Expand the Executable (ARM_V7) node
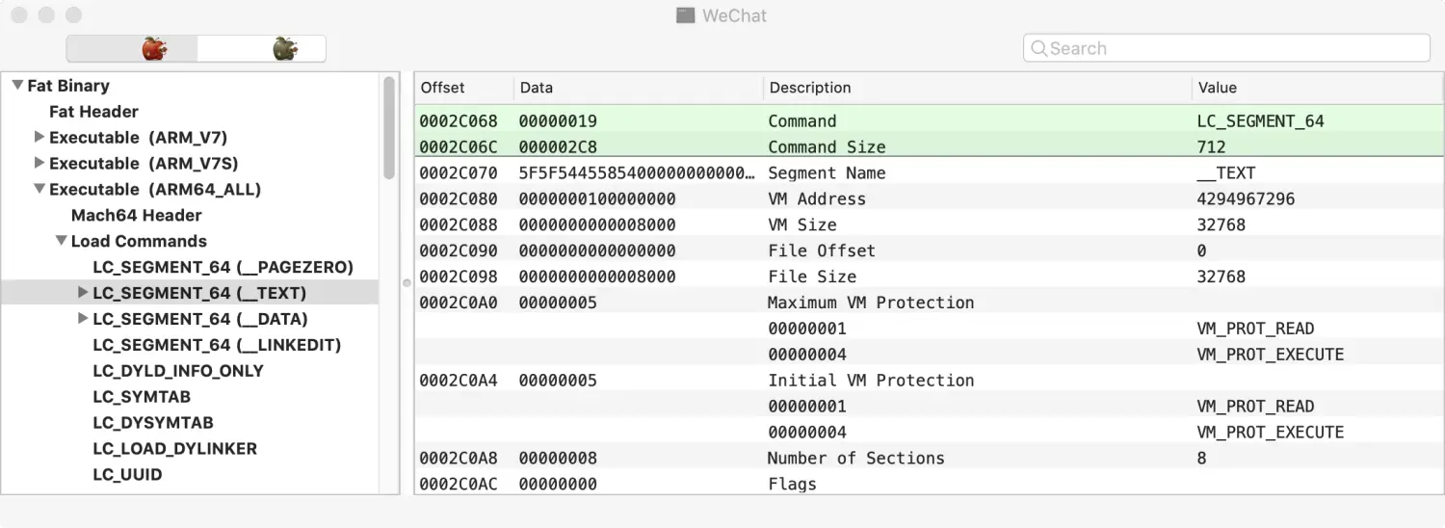The image size is (1445, 528). coord(39,137)
